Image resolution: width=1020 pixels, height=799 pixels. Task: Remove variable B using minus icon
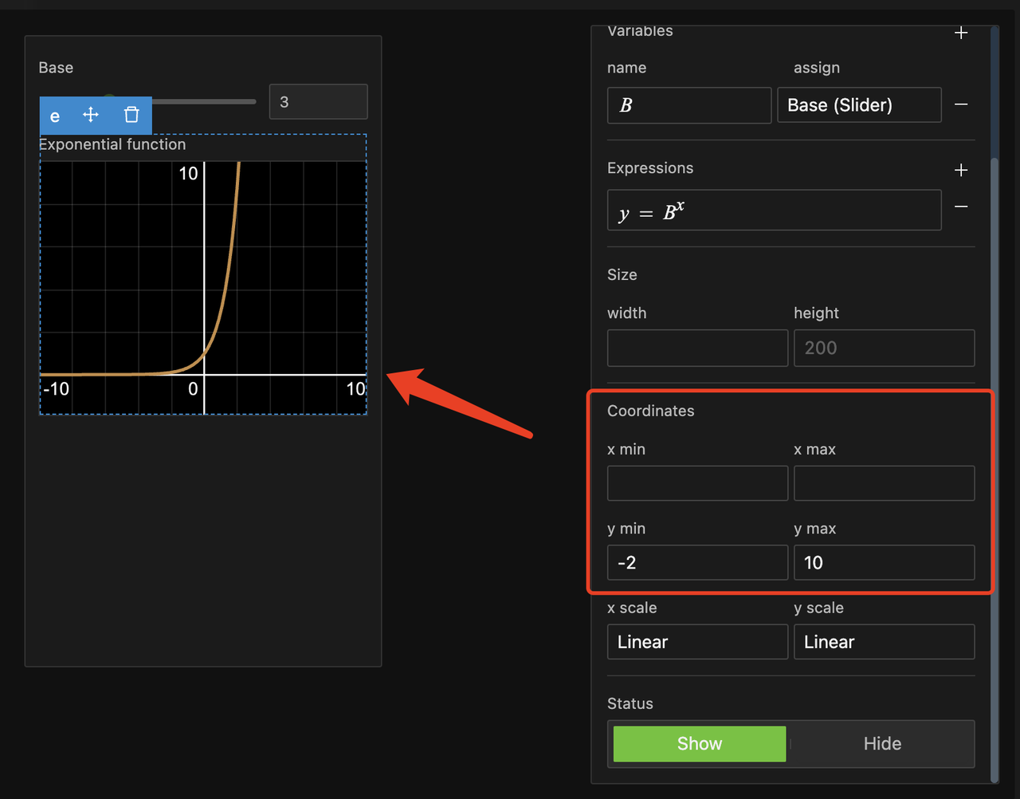[961, 105]
